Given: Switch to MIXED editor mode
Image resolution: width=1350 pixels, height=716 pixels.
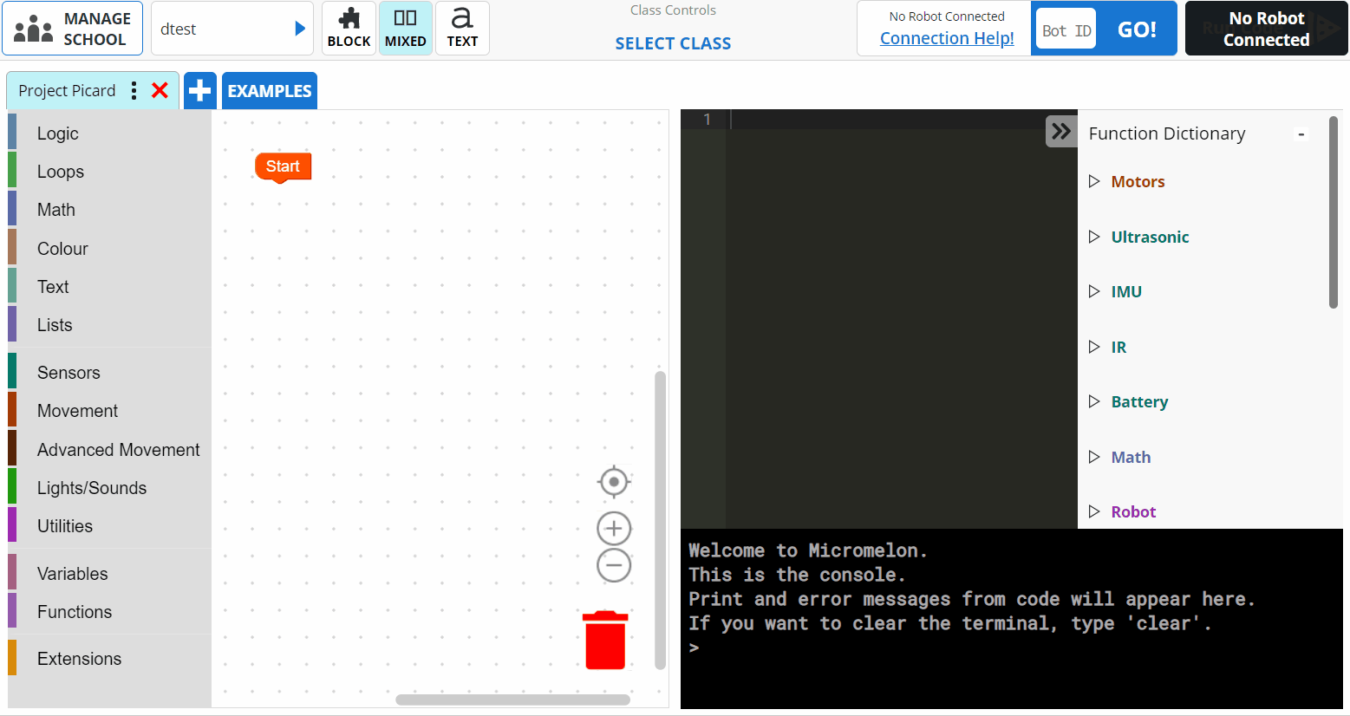Looking at the screenshot, I should 405,29.
